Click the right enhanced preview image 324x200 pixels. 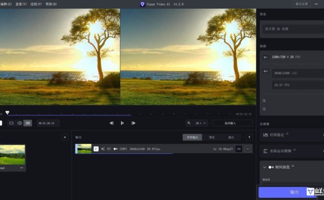click(188, 57)
